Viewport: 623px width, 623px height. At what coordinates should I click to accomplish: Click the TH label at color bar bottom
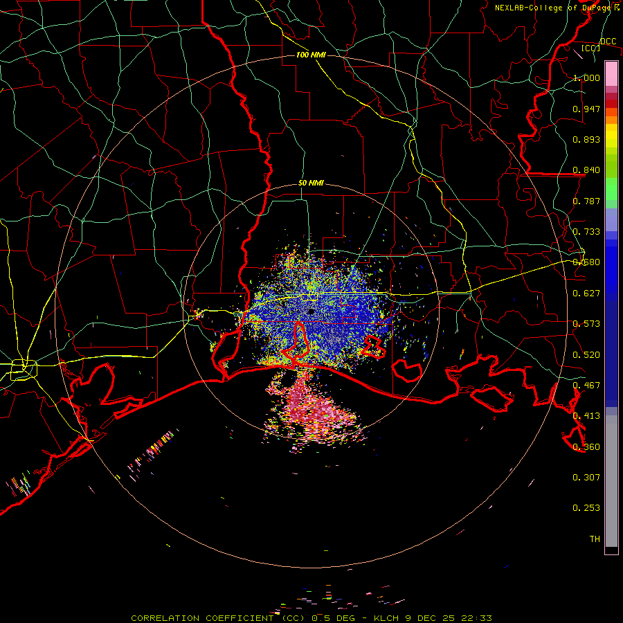(595, 539)
